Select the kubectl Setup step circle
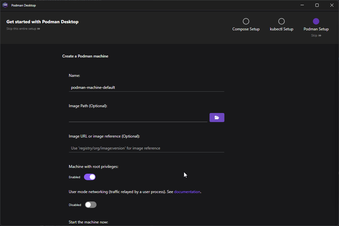The height and width of the screenshot is (226, 339). [282, 21]
